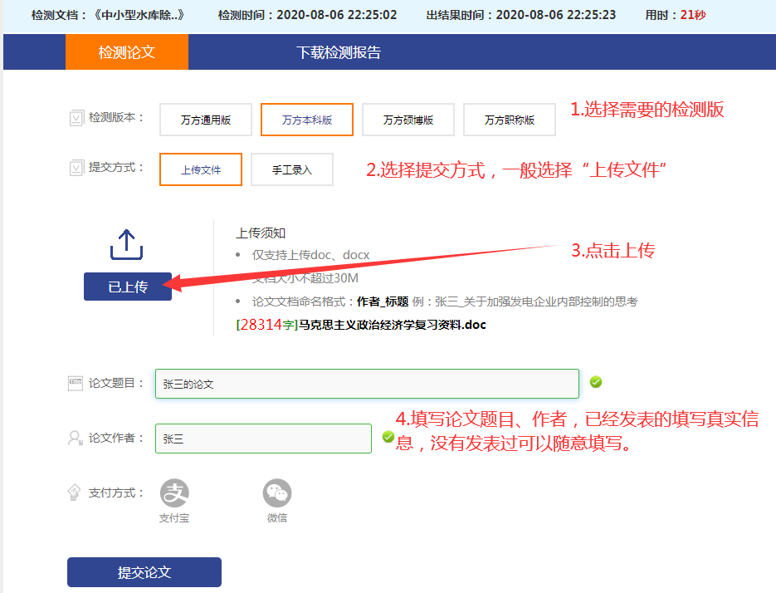This screenshot has height=593, width=776.
Task: Click the document icon beside 论文题目 label
Action: pyautogui.click(x=77, y=383)
